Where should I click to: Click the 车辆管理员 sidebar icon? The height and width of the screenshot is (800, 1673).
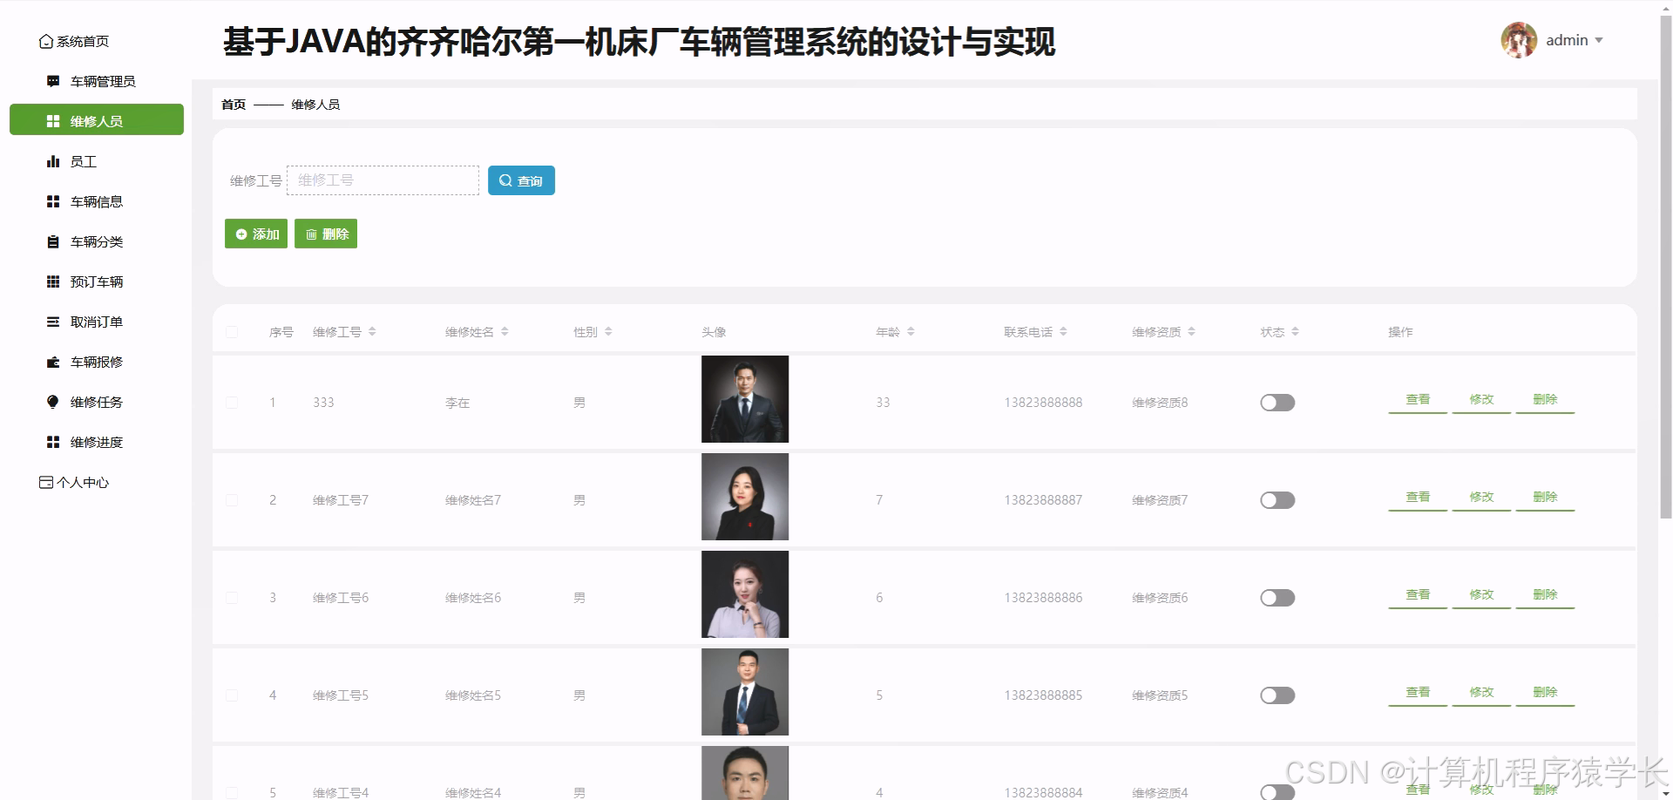click(53, 81)
